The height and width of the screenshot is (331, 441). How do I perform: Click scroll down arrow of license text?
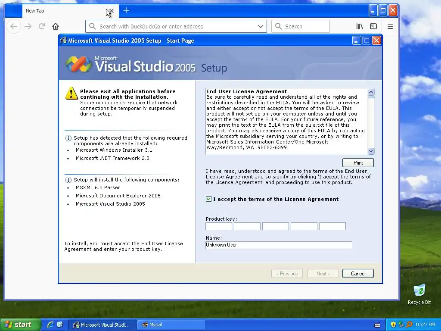click(x=371, y=151)
